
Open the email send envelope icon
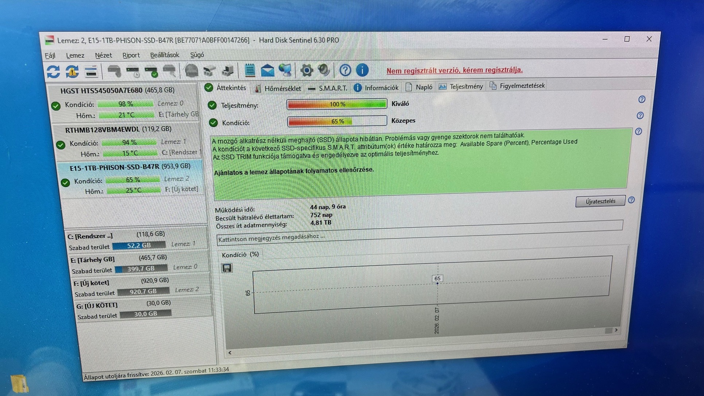pos(267,70)
